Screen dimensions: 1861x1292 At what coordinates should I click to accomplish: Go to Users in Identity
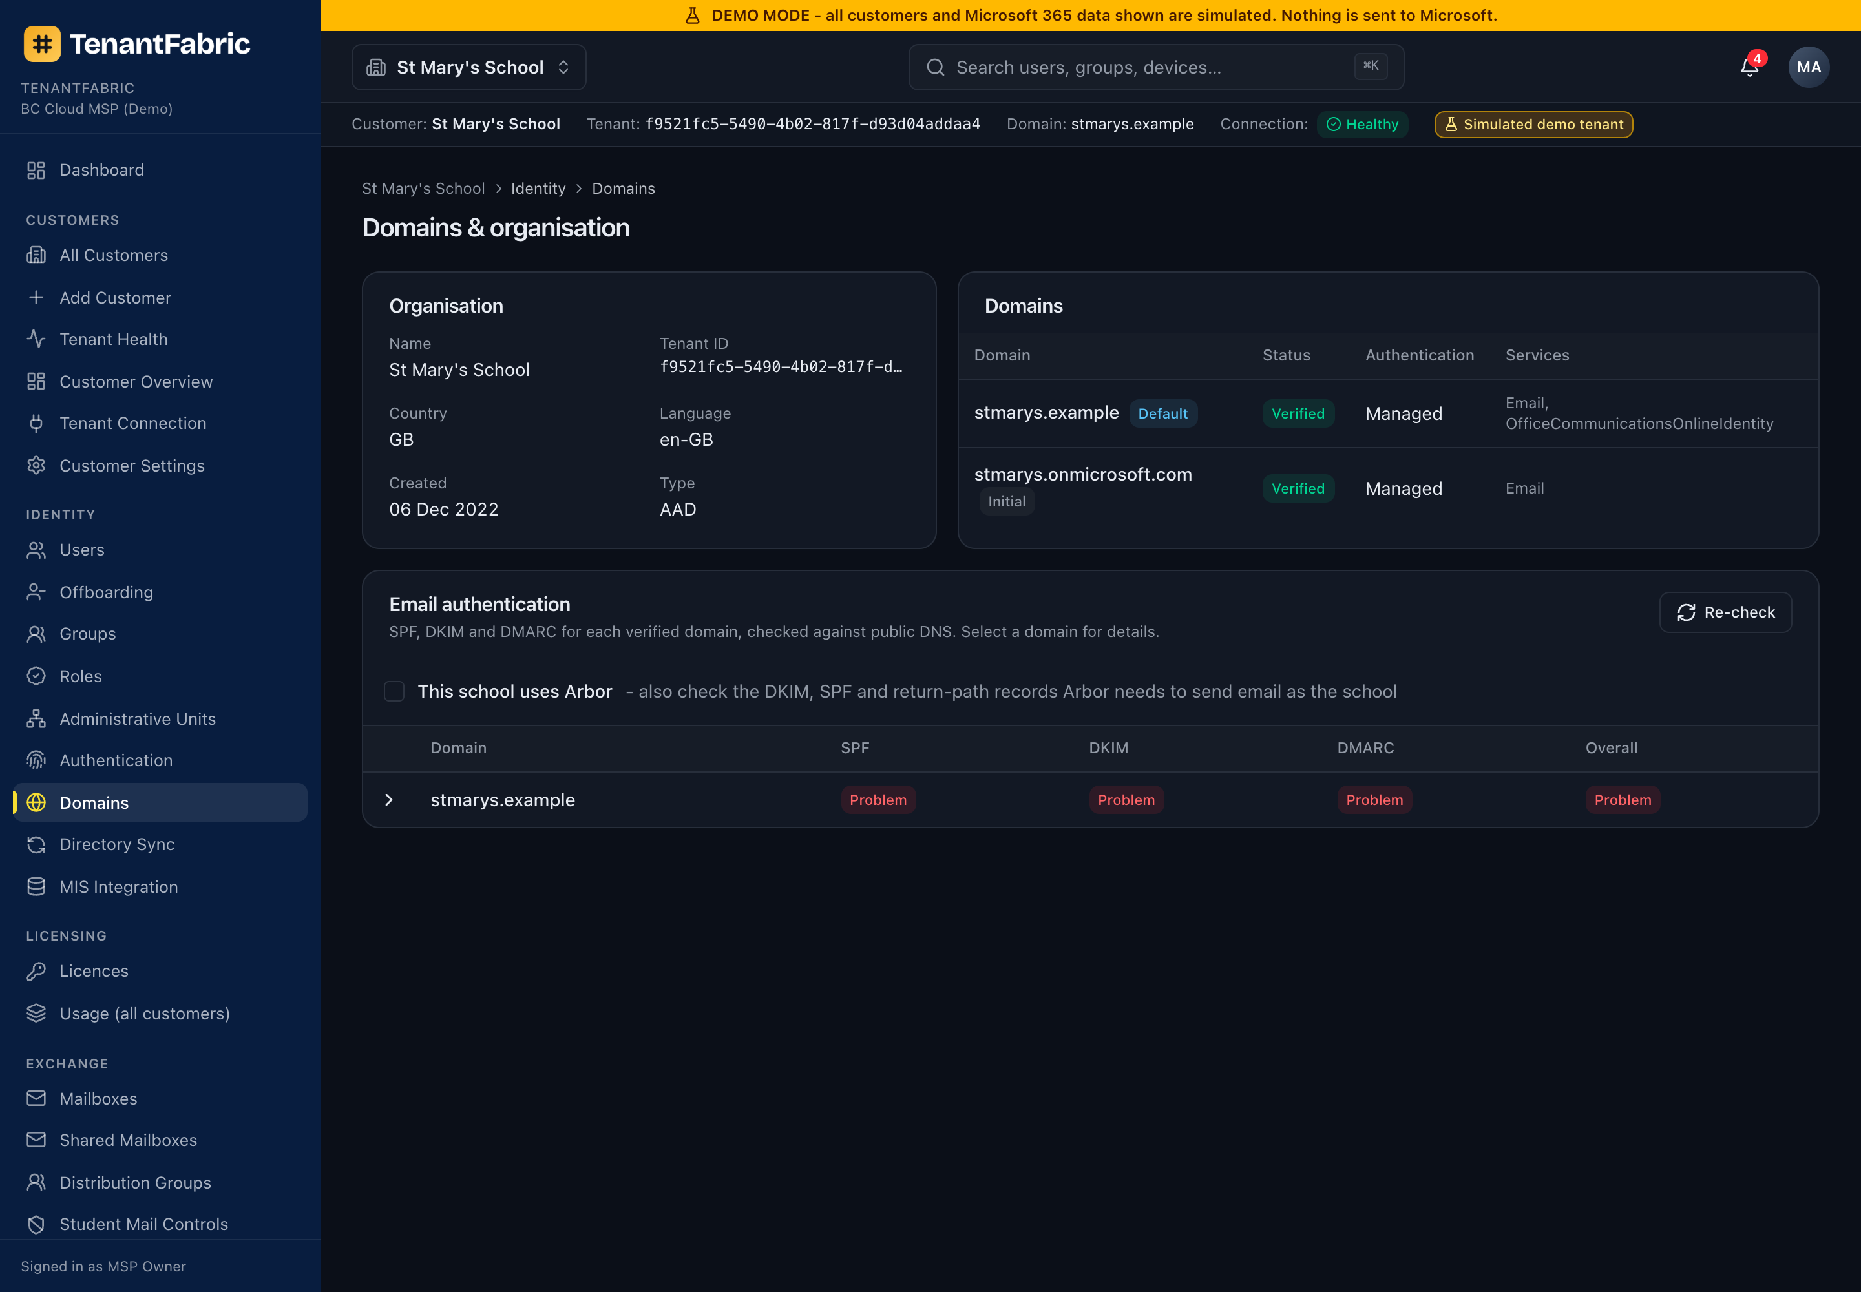tap(160, 550)
